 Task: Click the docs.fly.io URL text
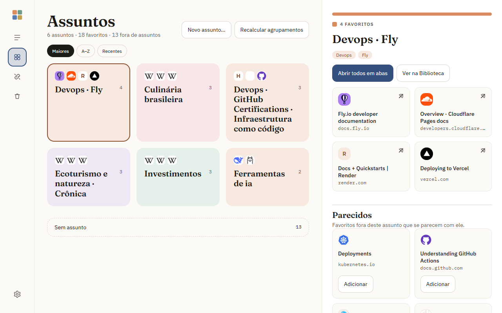click(354, 128)
